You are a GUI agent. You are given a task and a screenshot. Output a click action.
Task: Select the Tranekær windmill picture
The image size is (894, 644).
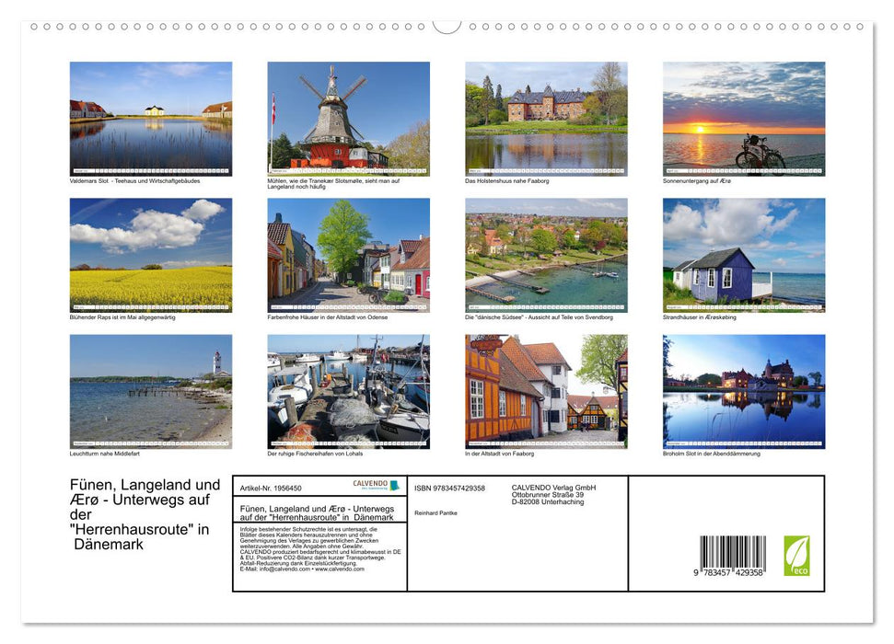point(348,118)
